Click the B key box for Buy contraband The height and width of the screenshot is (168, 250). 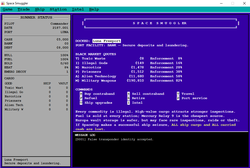(81, 94)
